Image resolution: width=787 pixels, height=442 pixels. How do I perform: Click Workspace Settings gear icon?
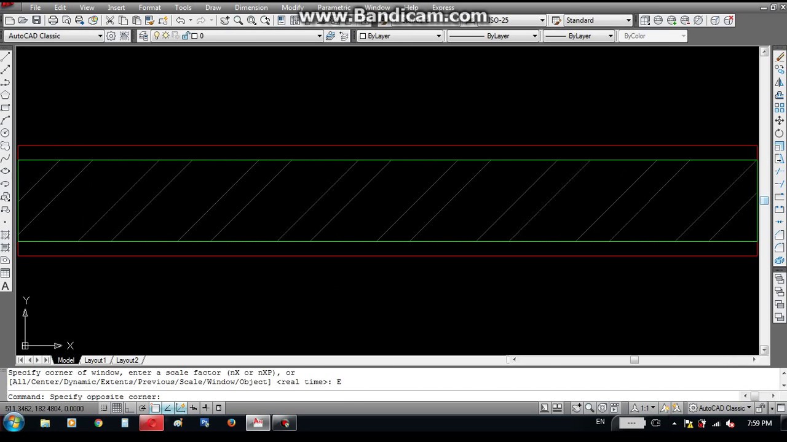coord(111,36)
